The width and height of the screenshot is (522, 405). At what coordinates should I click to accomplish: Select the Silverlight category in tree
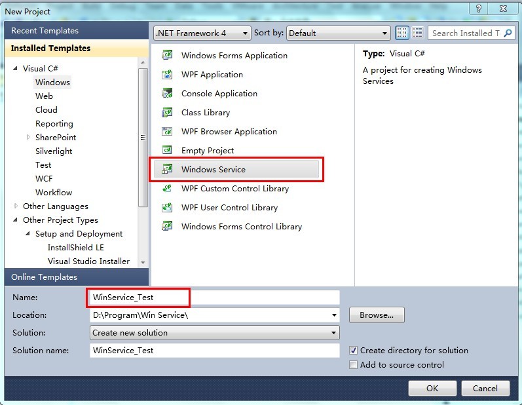coord(54,151)
